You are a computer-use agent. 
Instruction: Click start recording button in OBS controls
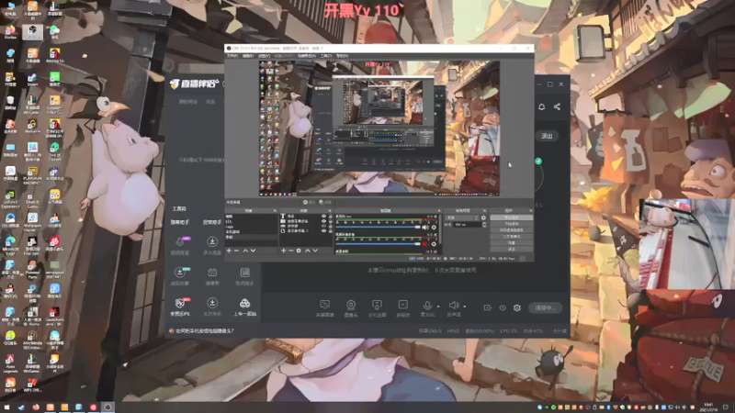point(512,224)
